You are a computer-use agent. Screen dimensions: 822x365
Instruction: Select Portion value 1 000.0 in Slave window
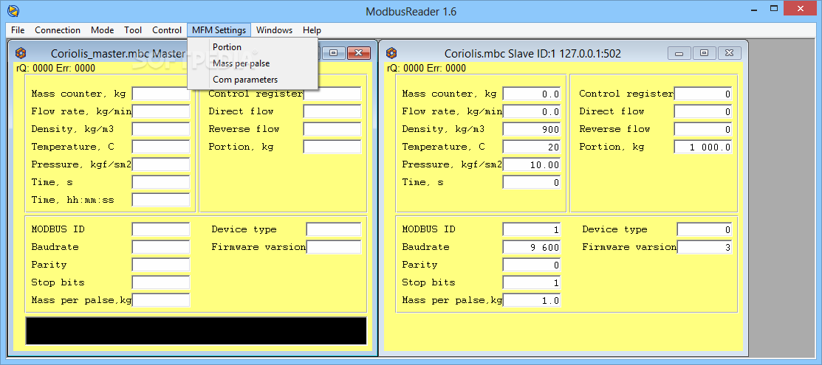[x=703, y=147]
